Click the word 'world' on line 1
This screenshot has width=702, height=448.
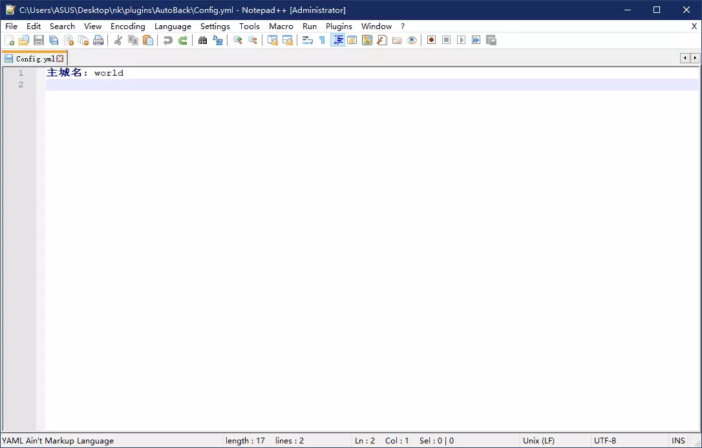[109, 73]
